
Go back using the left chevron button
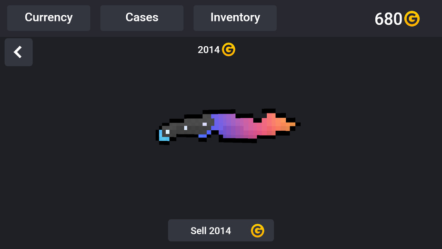click(18, 52)
